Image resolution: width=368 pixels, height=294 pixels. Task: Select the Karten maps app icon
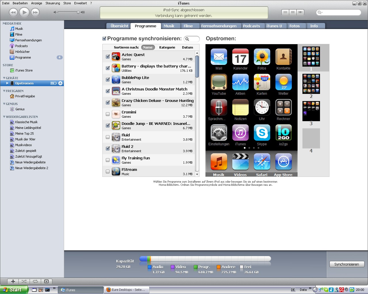[262, 82]
